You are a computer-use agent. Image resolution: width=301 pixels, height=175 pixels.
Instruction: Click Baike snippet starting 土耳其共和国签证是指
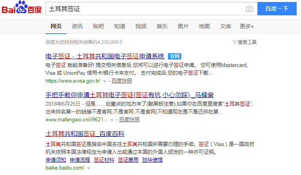(150, 148)
